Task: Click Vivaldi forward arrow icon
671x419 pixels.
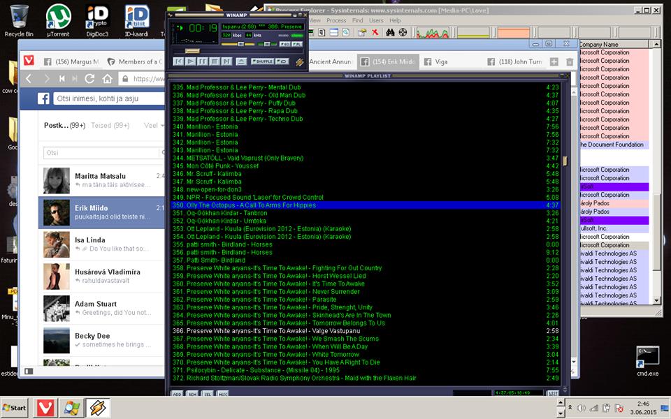Action: (47, 79)
